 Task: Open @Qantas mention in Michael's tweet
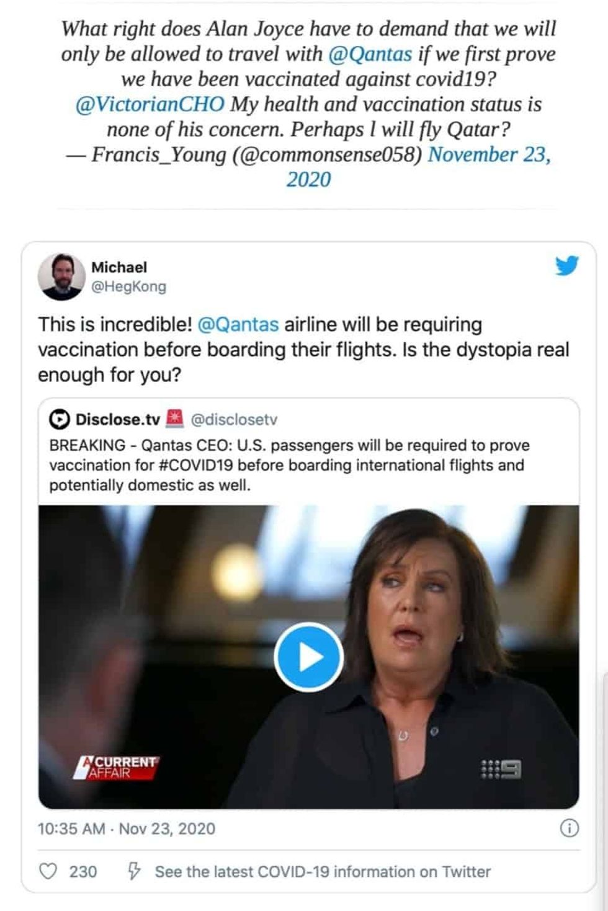[238, 324]
